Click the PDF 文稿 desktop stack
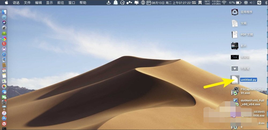The width and height of the screenshot is (268, 130). (x=235, y=35)
